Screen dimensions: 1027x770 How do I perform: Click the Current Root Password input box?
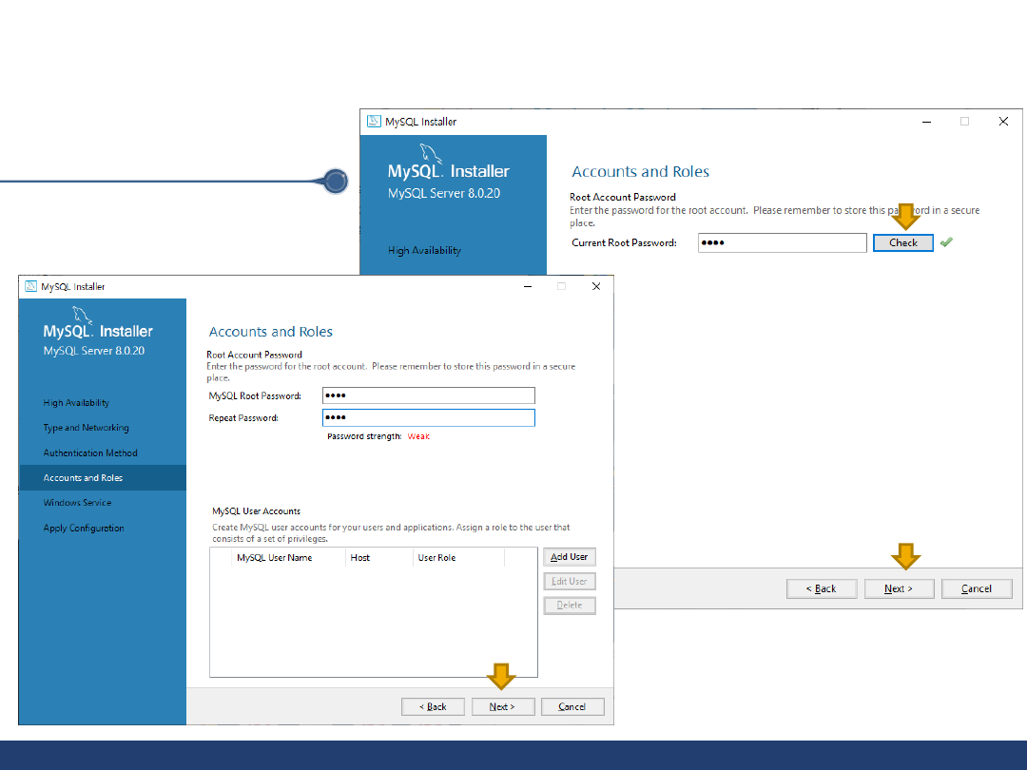[x=782, y=242]
